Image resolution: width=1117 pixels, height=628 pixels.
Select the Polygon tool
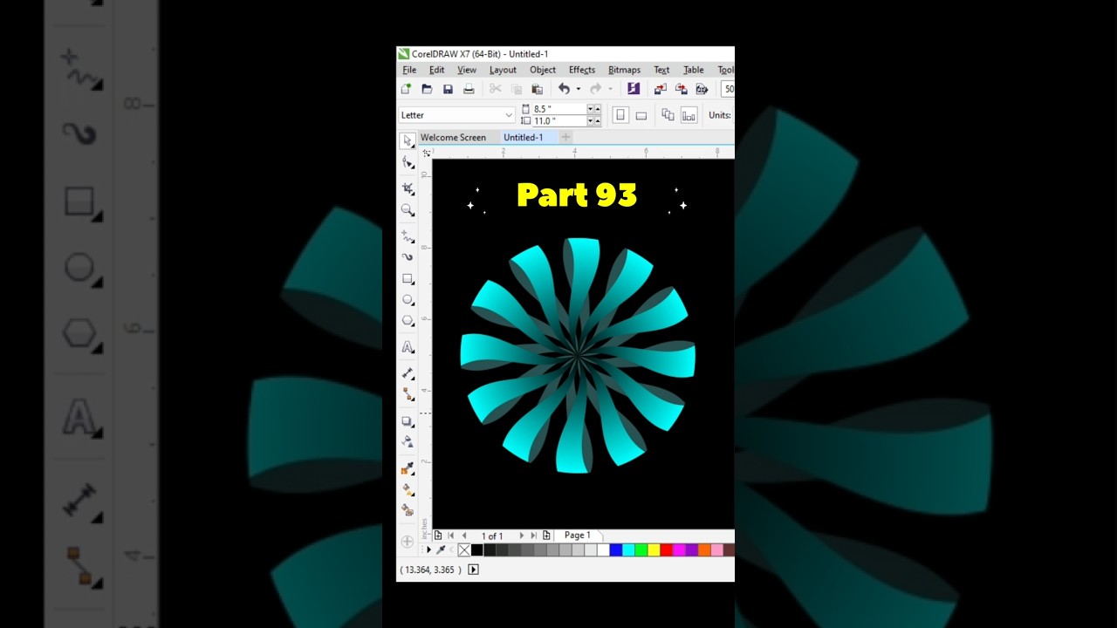click(408, 321)
